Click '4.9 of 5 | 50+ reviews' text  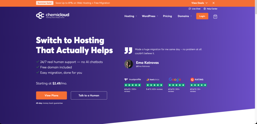coord(195,90)
